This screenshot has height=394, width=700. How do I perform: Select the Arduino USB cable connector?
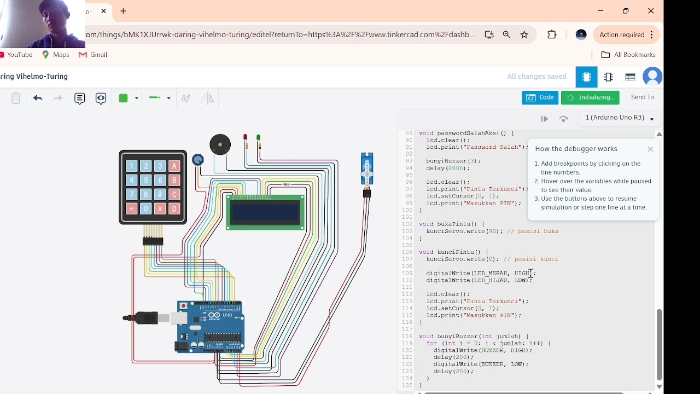tap(155, 318)
